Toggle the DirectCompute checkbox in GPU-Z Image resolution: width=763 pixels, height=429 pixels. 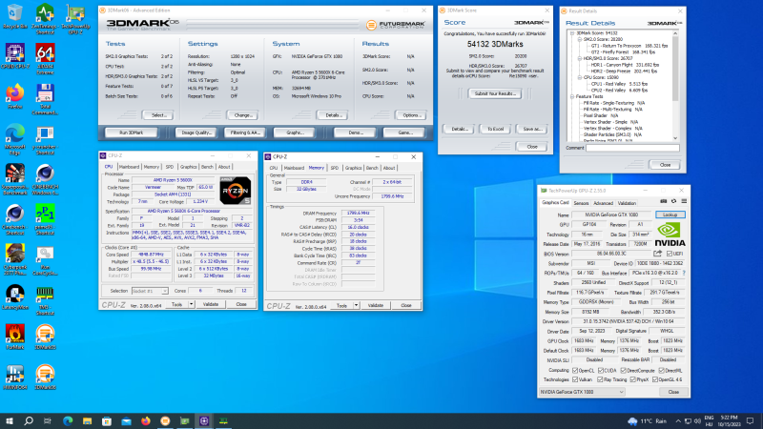(624, 370)
